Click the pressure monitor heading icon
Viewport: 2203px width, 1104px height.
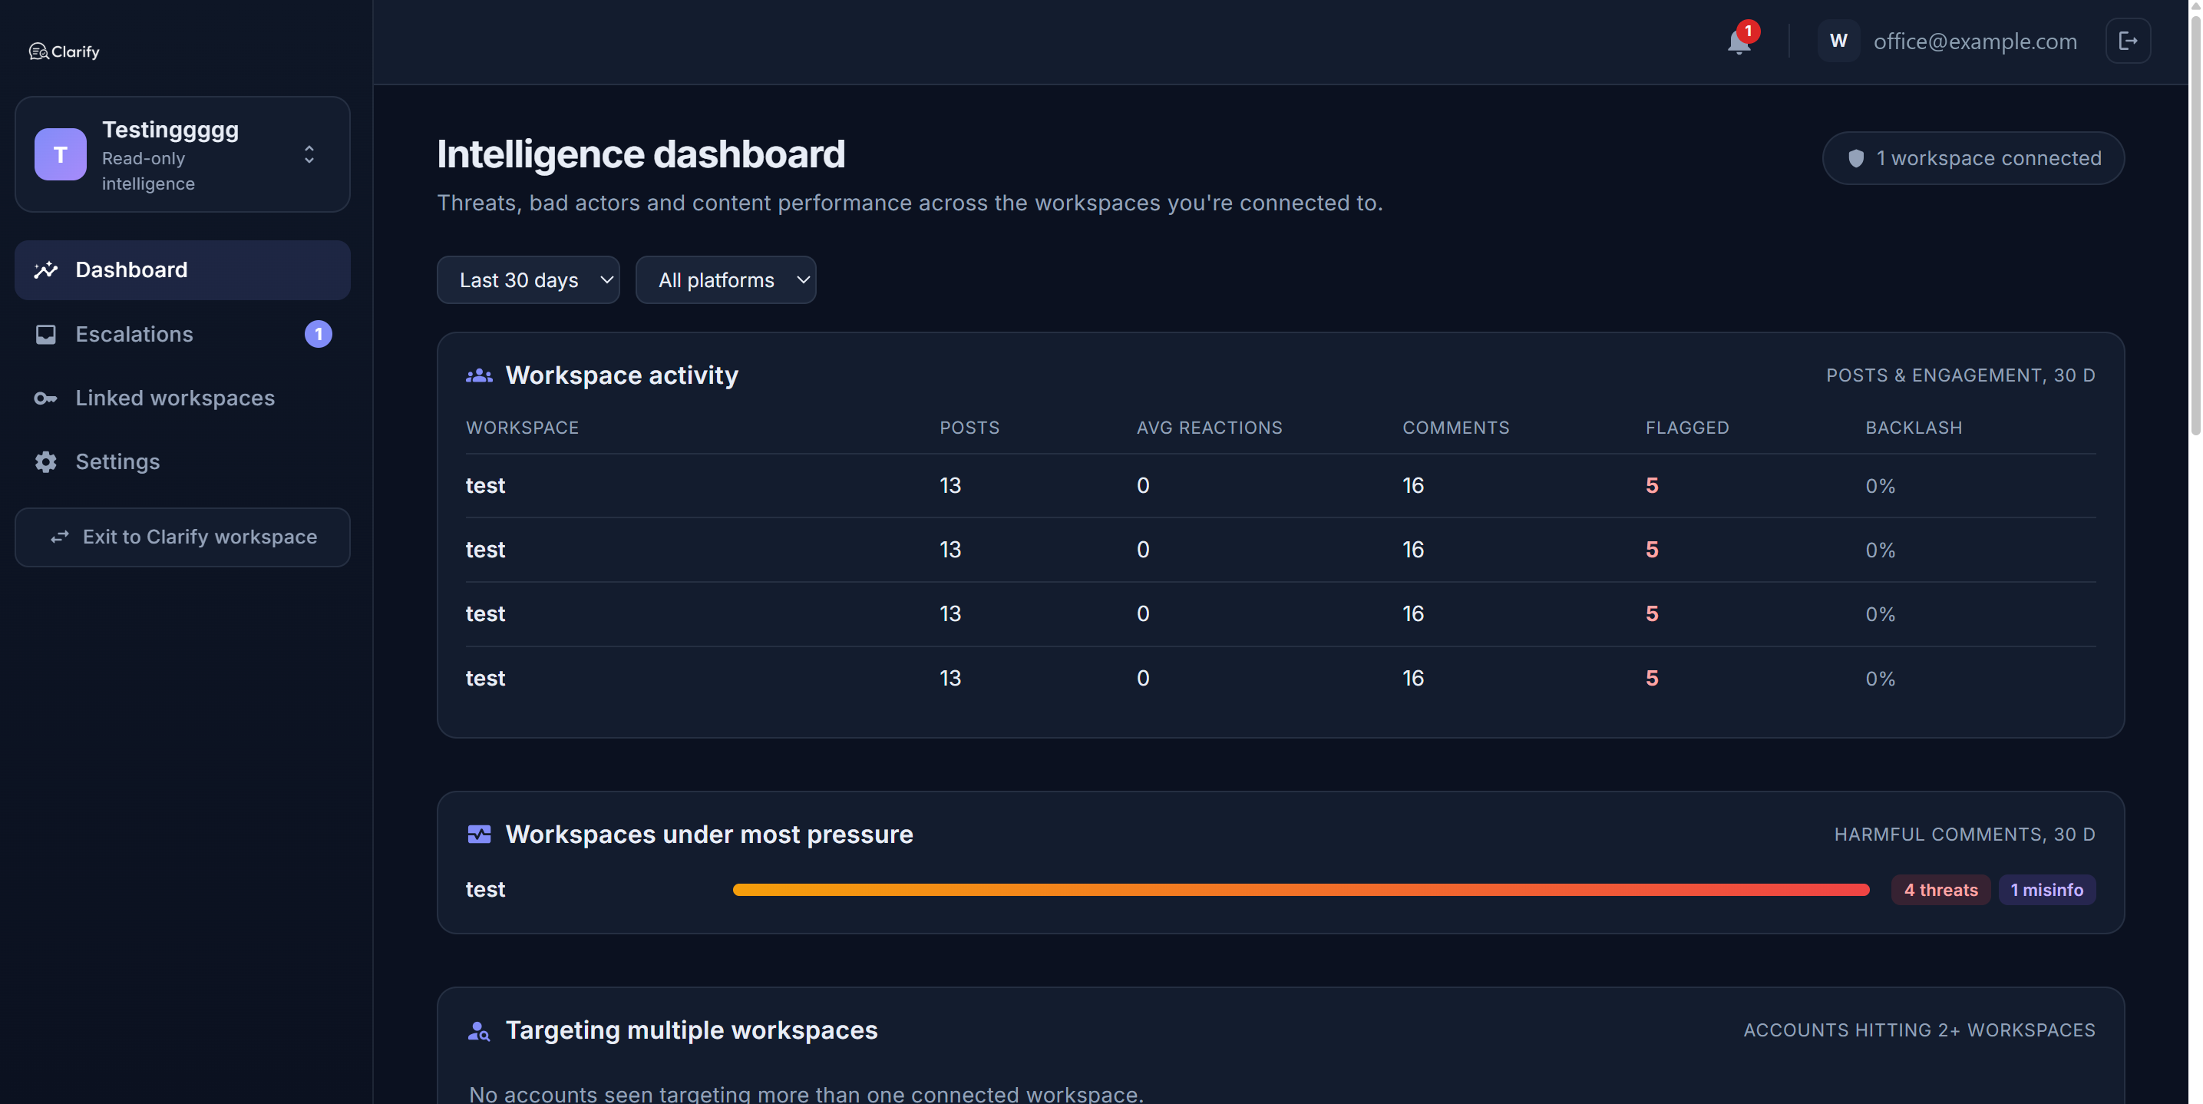[479, 835]
